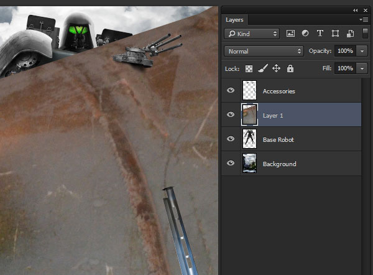Screen dimensions: 373x275
Task: Open the Kind filter dropdown
Action: [252, 34]
